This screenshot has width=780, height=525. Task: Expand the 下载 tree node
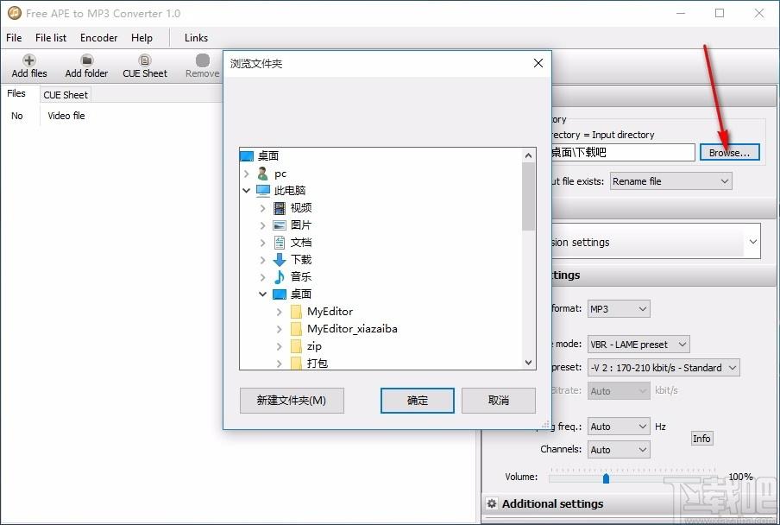[x=262, y=259]
